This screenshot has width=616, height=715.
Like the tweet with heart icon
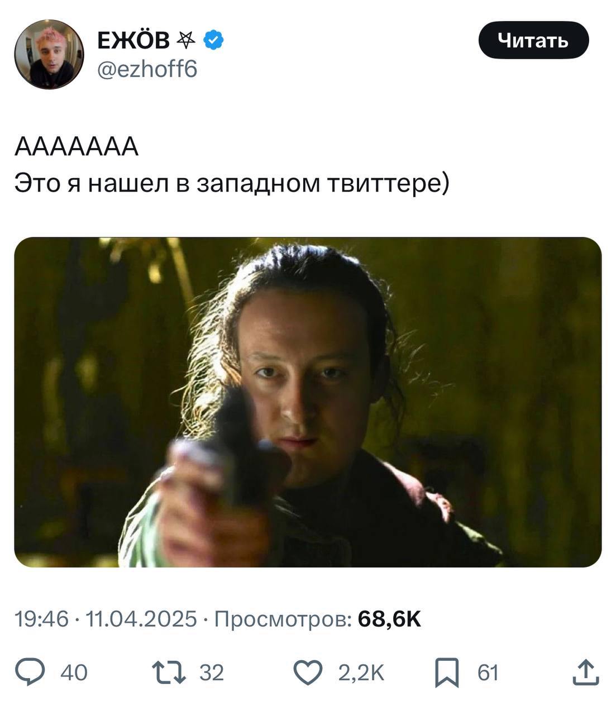[x=308, y=672]
